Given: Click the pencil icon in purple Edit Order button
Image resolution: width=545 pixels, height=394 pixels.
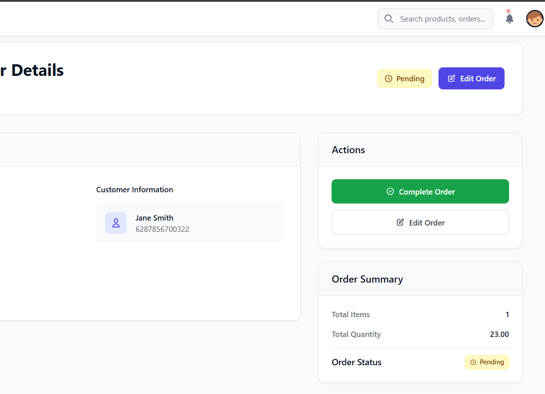Looking at the screenshot, I should coord(452,79).
